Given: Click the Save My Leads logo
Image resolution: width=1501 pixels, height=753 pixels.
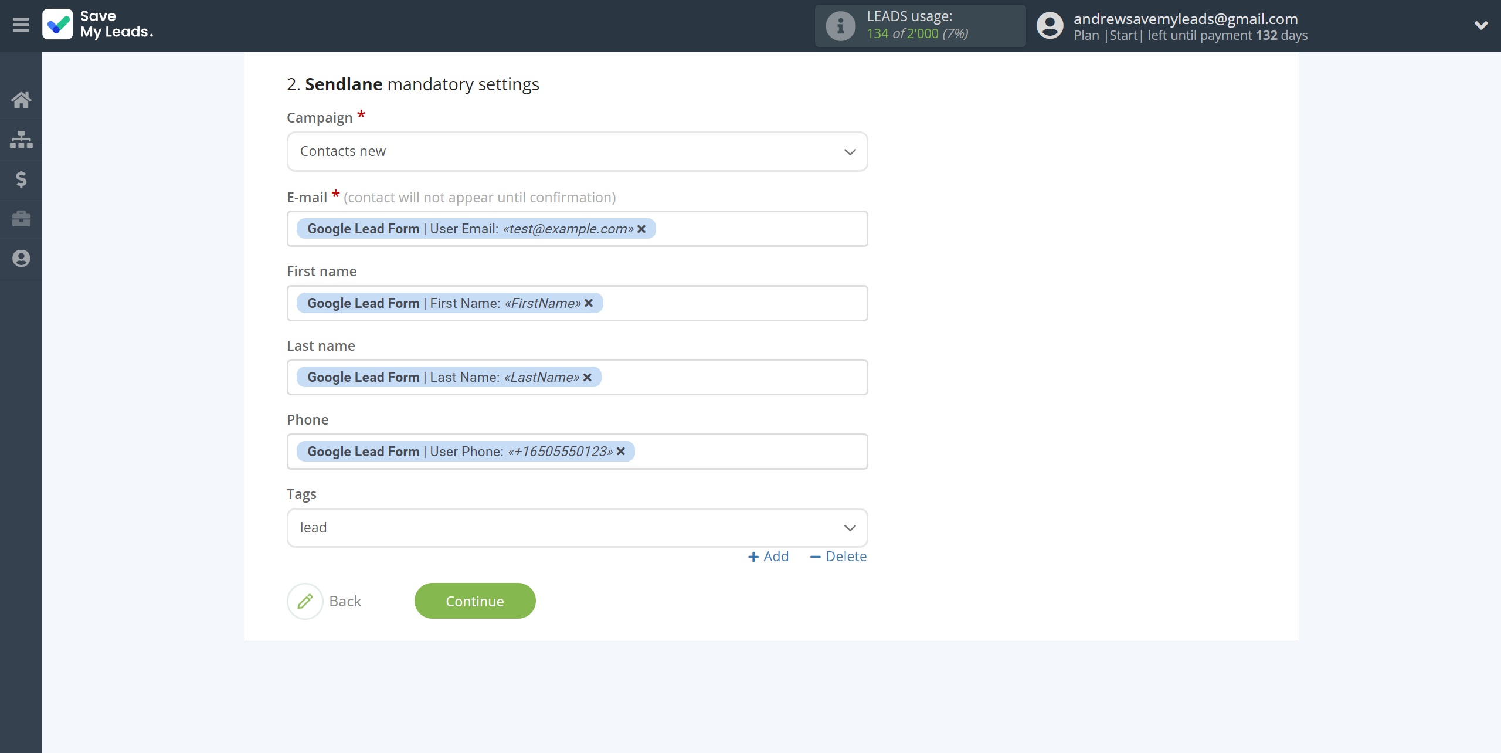Looking at the screenshot, I should tap(98, 25).
